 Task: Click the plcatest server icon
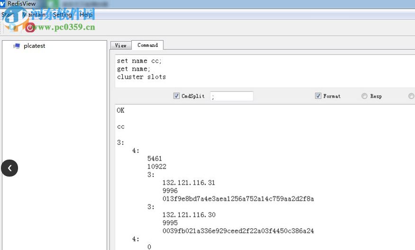tap(17, 46)
